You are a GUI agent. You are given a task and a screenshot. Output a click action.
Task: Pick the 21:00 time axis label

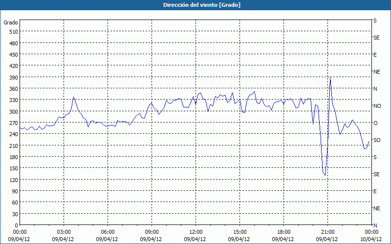tap(327, 232)
